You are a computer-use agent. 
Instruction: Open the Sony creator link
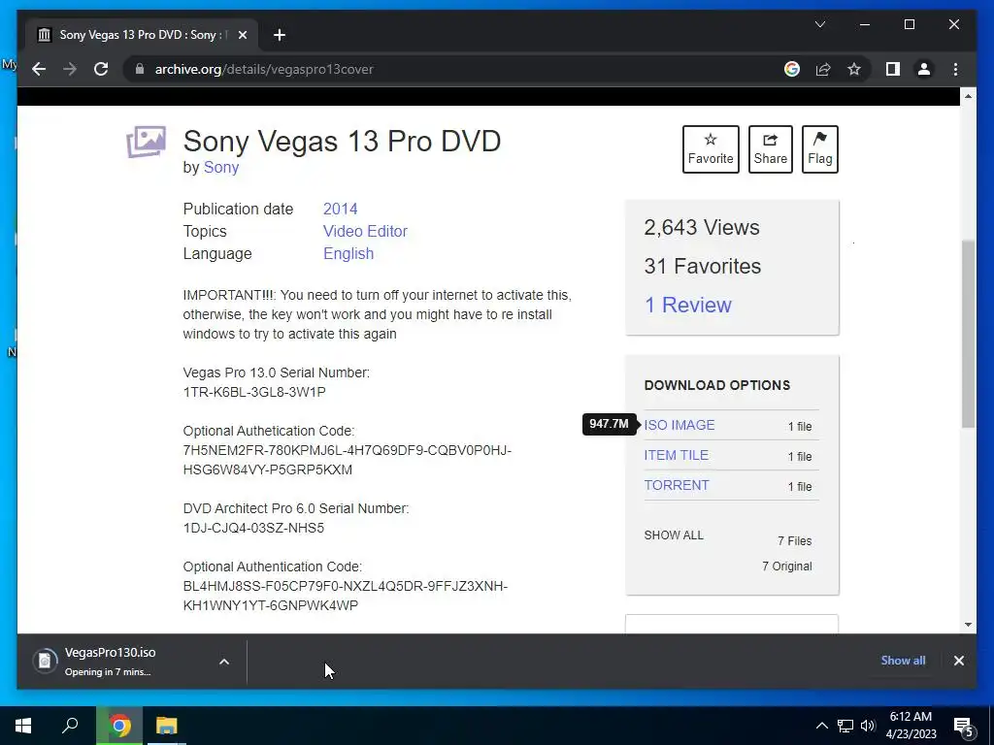click(x=221, y=167)
